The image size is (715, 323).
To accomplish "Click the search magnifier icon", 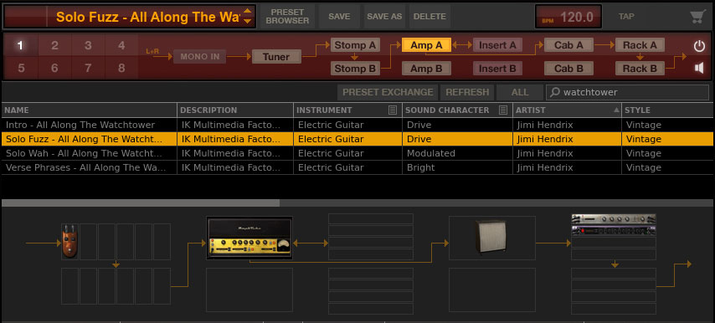I will (555, 93).
